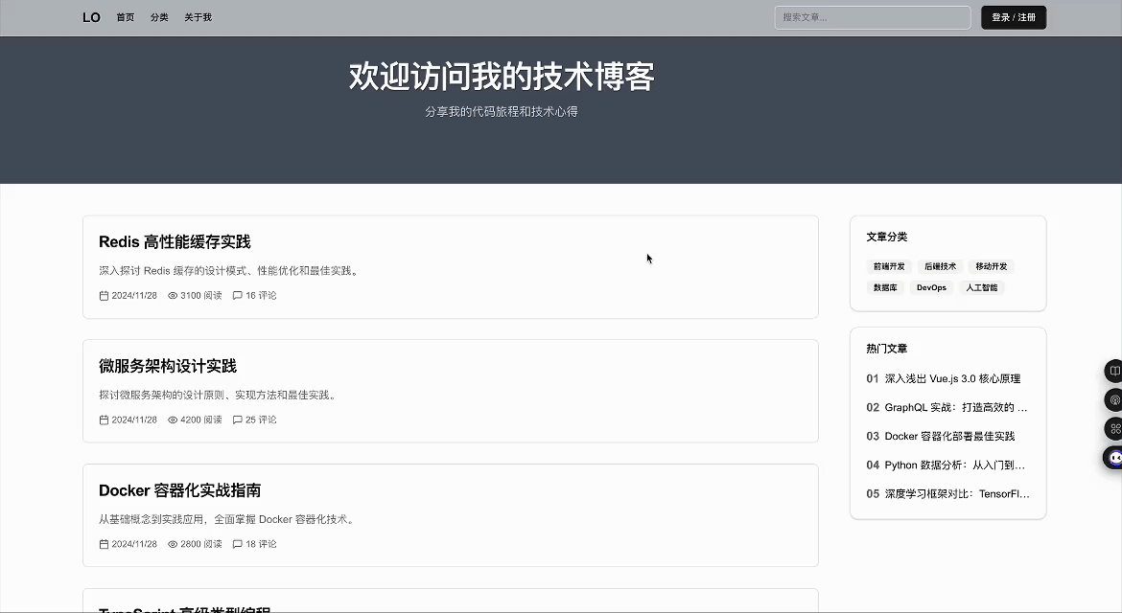Open 分类 in the navigation bar
The width and height of the screenshot is (1122, 613).
(x=159, y=17)
